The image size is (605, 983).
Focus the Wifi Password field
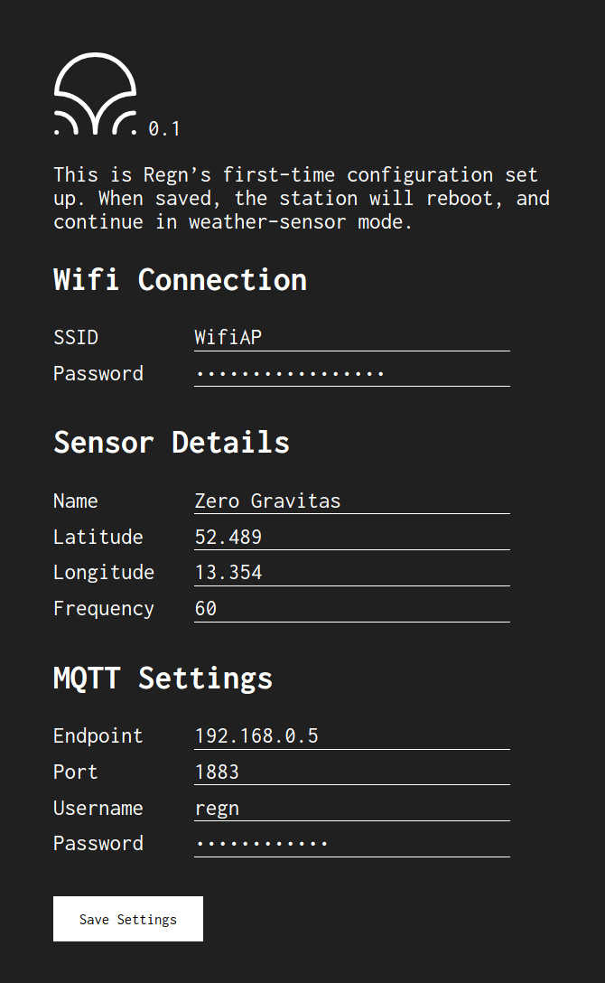(x=352, y=373)
